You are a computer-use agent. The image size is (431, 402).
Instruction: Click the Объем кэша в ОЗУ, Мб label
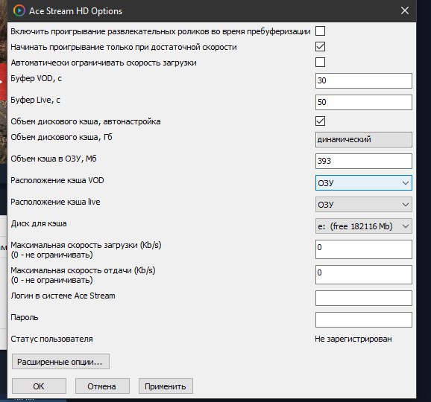point(54,159)
